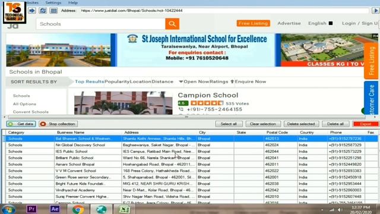Click the Category column header
The image size is (380, 214).
click(16, 133)
